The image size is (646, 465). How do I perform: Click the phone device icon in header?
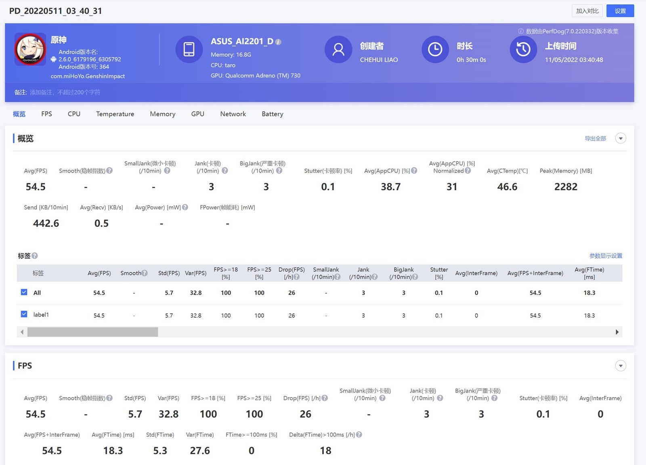pyautogui.click(x=189, y=49)
